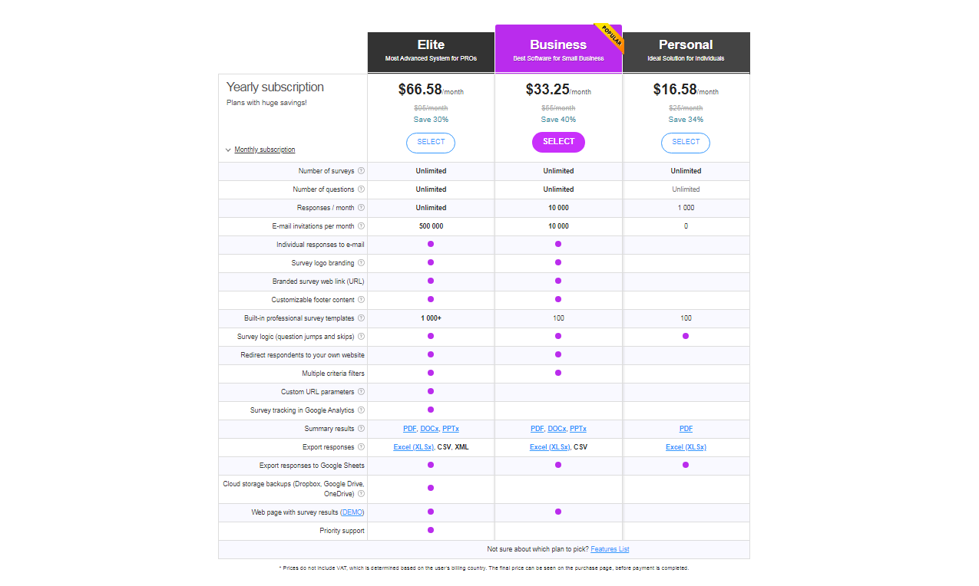Click help icon beside Custom URL parameters
979x586 pixels.
361,392
